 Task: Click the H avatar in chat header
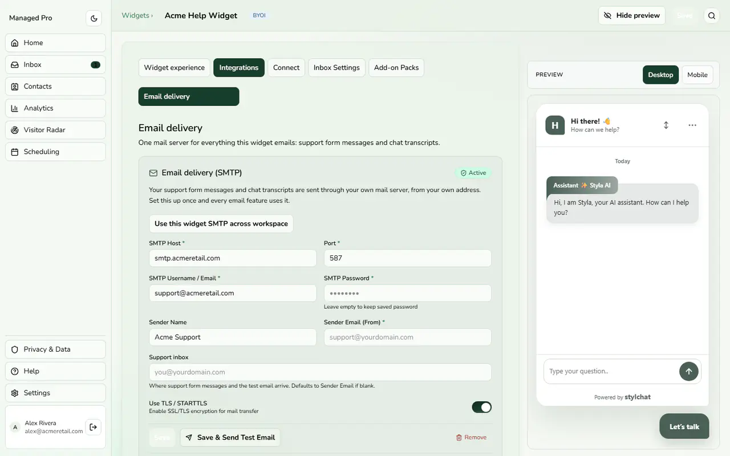555,125
